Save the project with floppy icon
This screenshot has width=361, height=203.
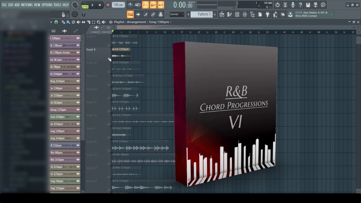(308, 5)
